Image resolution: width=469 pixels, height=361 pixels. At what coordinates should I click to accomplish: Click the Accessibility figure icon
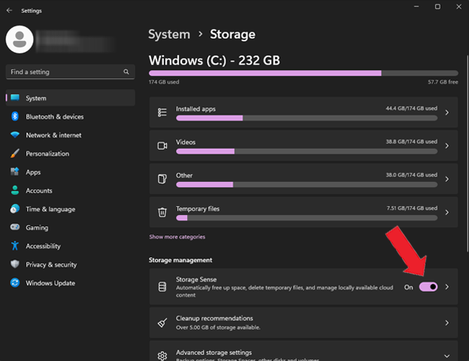point(15,246)
